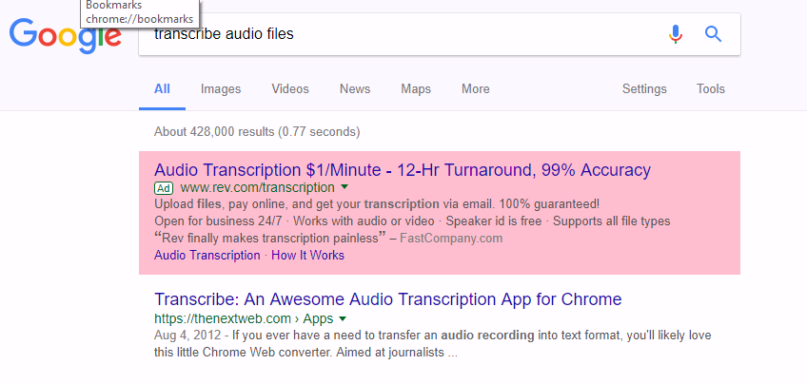
Task: Click the About 428,000 results text
Action: 257,131
